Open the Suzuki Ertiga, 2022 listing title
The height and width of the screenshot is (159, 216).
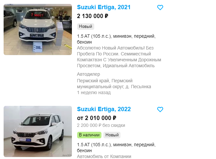[x=104, y=109]
